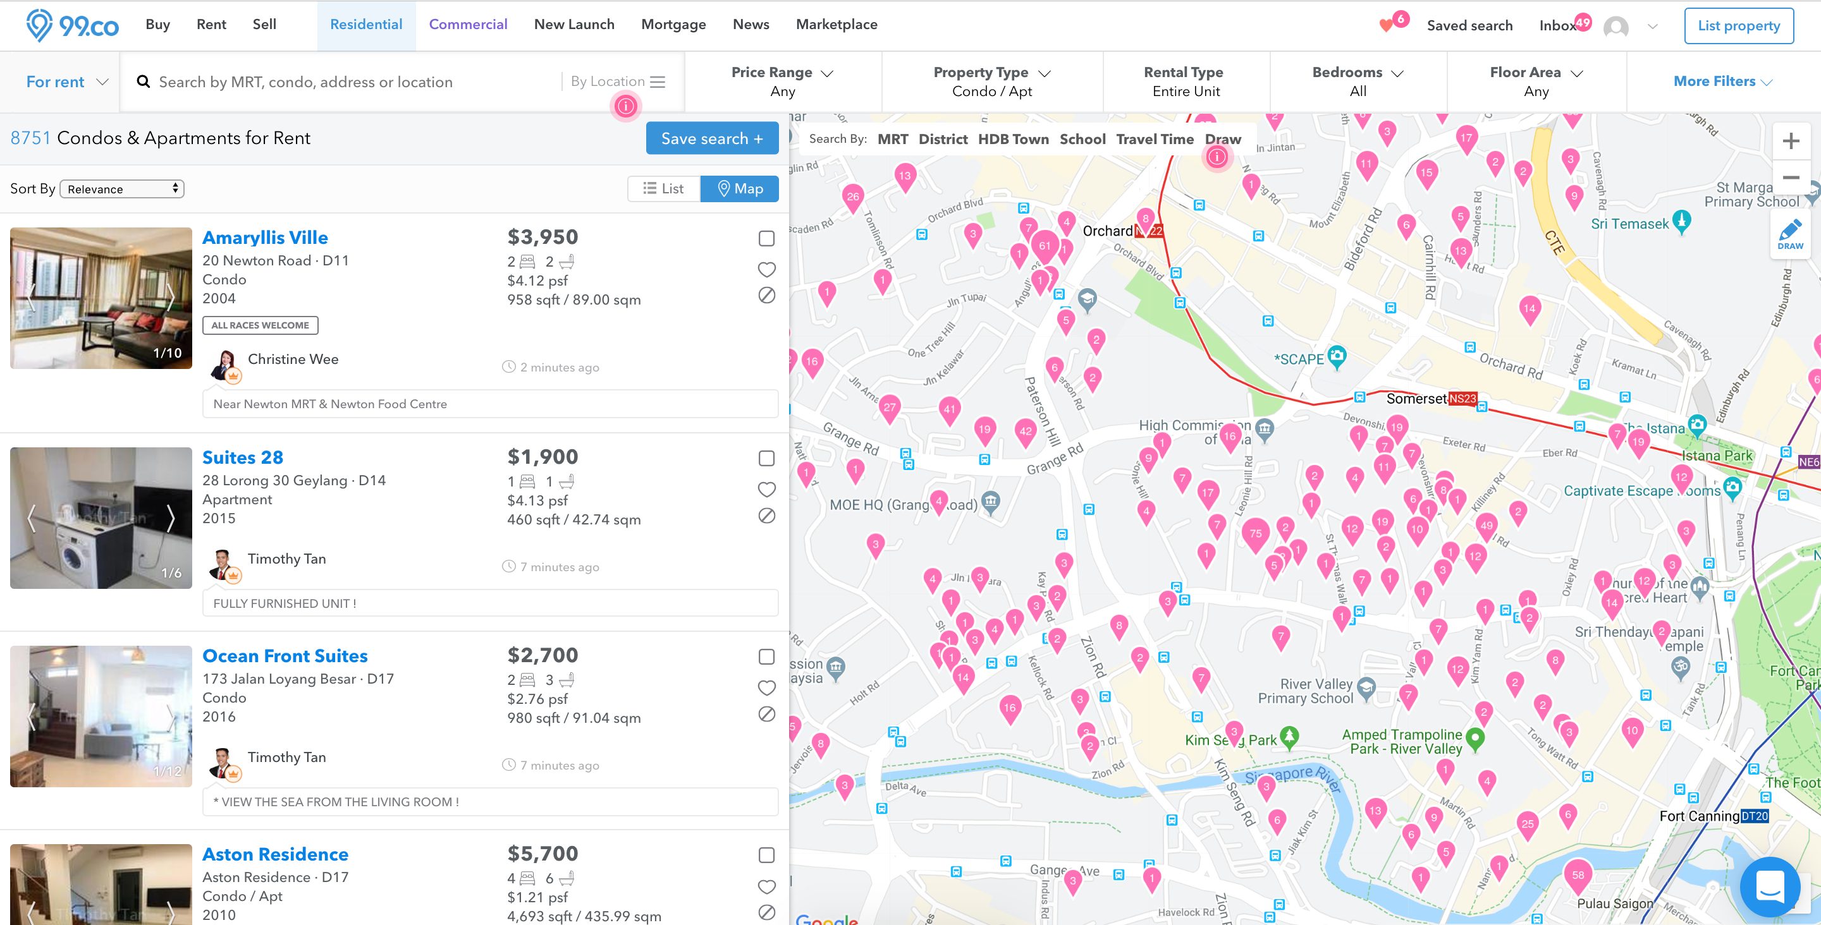The height and width of the screenshot is (925, 1821).
Task: Open the News menu item
Action: point(751,25)
